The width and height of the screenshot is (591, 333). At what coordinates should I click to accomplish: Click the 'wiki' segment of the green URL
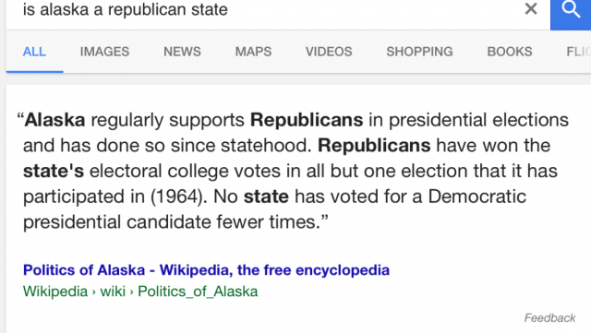click(113, 291)
